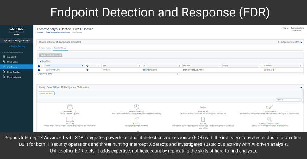
Task: Click the Event flag icon
Action: [136, 119]
